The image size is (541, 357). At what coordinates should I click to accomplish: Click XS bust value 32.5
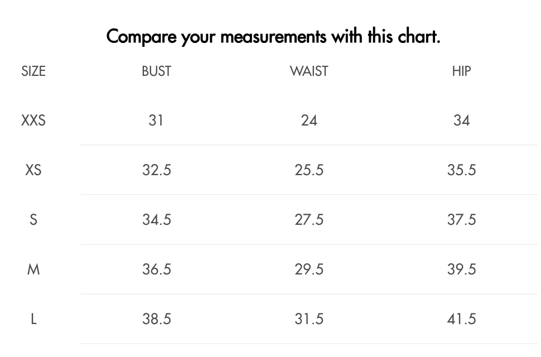(156, 170)
